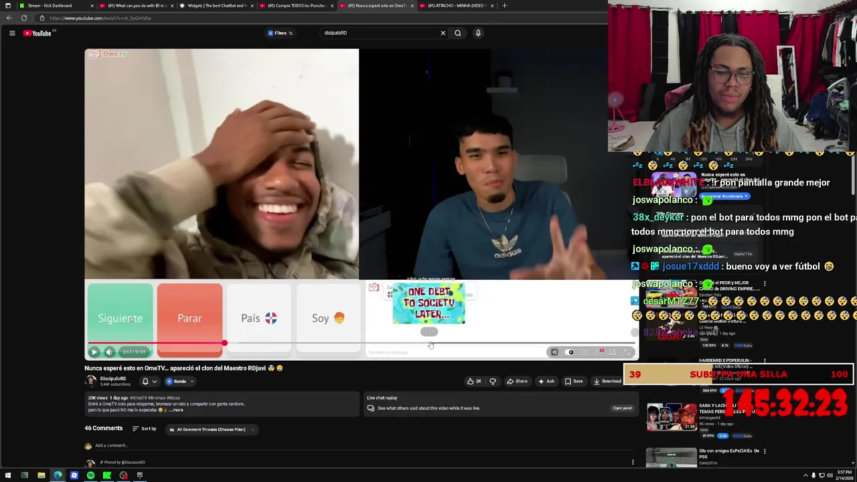Image resolution: width=857 pixels, height=482 pixels.
Task: Open the notification bell dropdown
Action: pos(149,382)
